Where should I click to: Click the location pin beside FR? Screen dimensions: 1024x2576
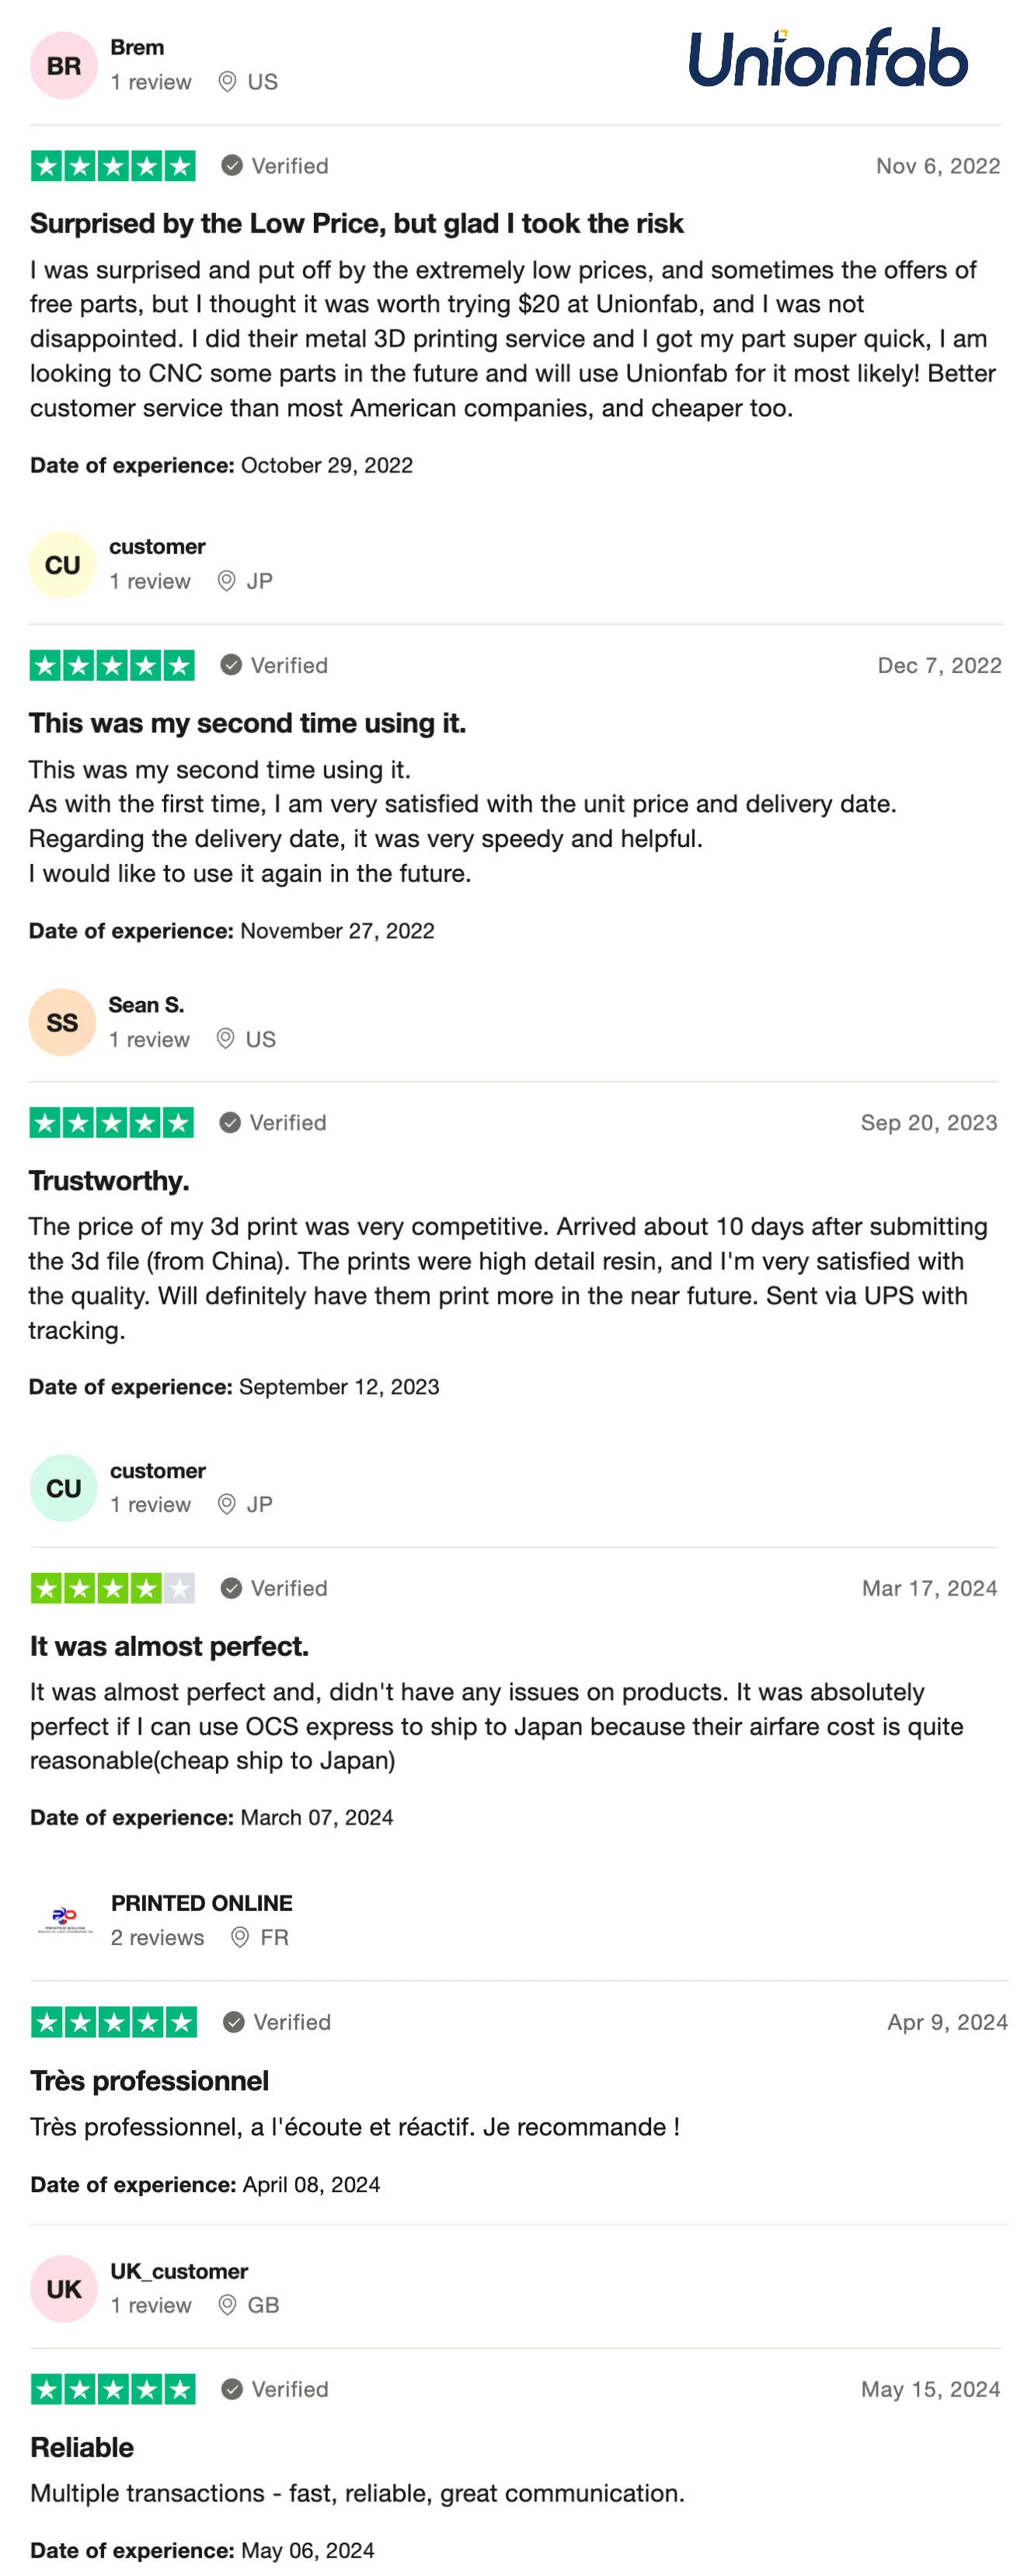[x=239, y=1937]
